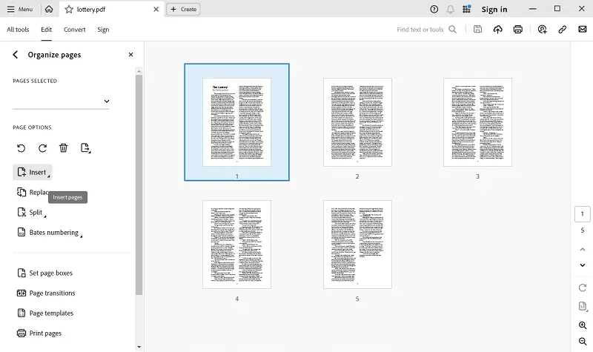Click the copy link icon
The height and width of the screenshot is (352, 593).
[563, 30]
